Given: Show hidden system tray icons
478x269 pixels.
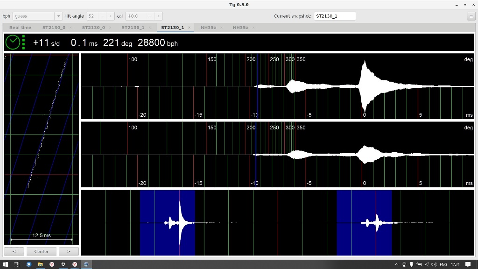Looking at the screenshot, I should (397, 264).
